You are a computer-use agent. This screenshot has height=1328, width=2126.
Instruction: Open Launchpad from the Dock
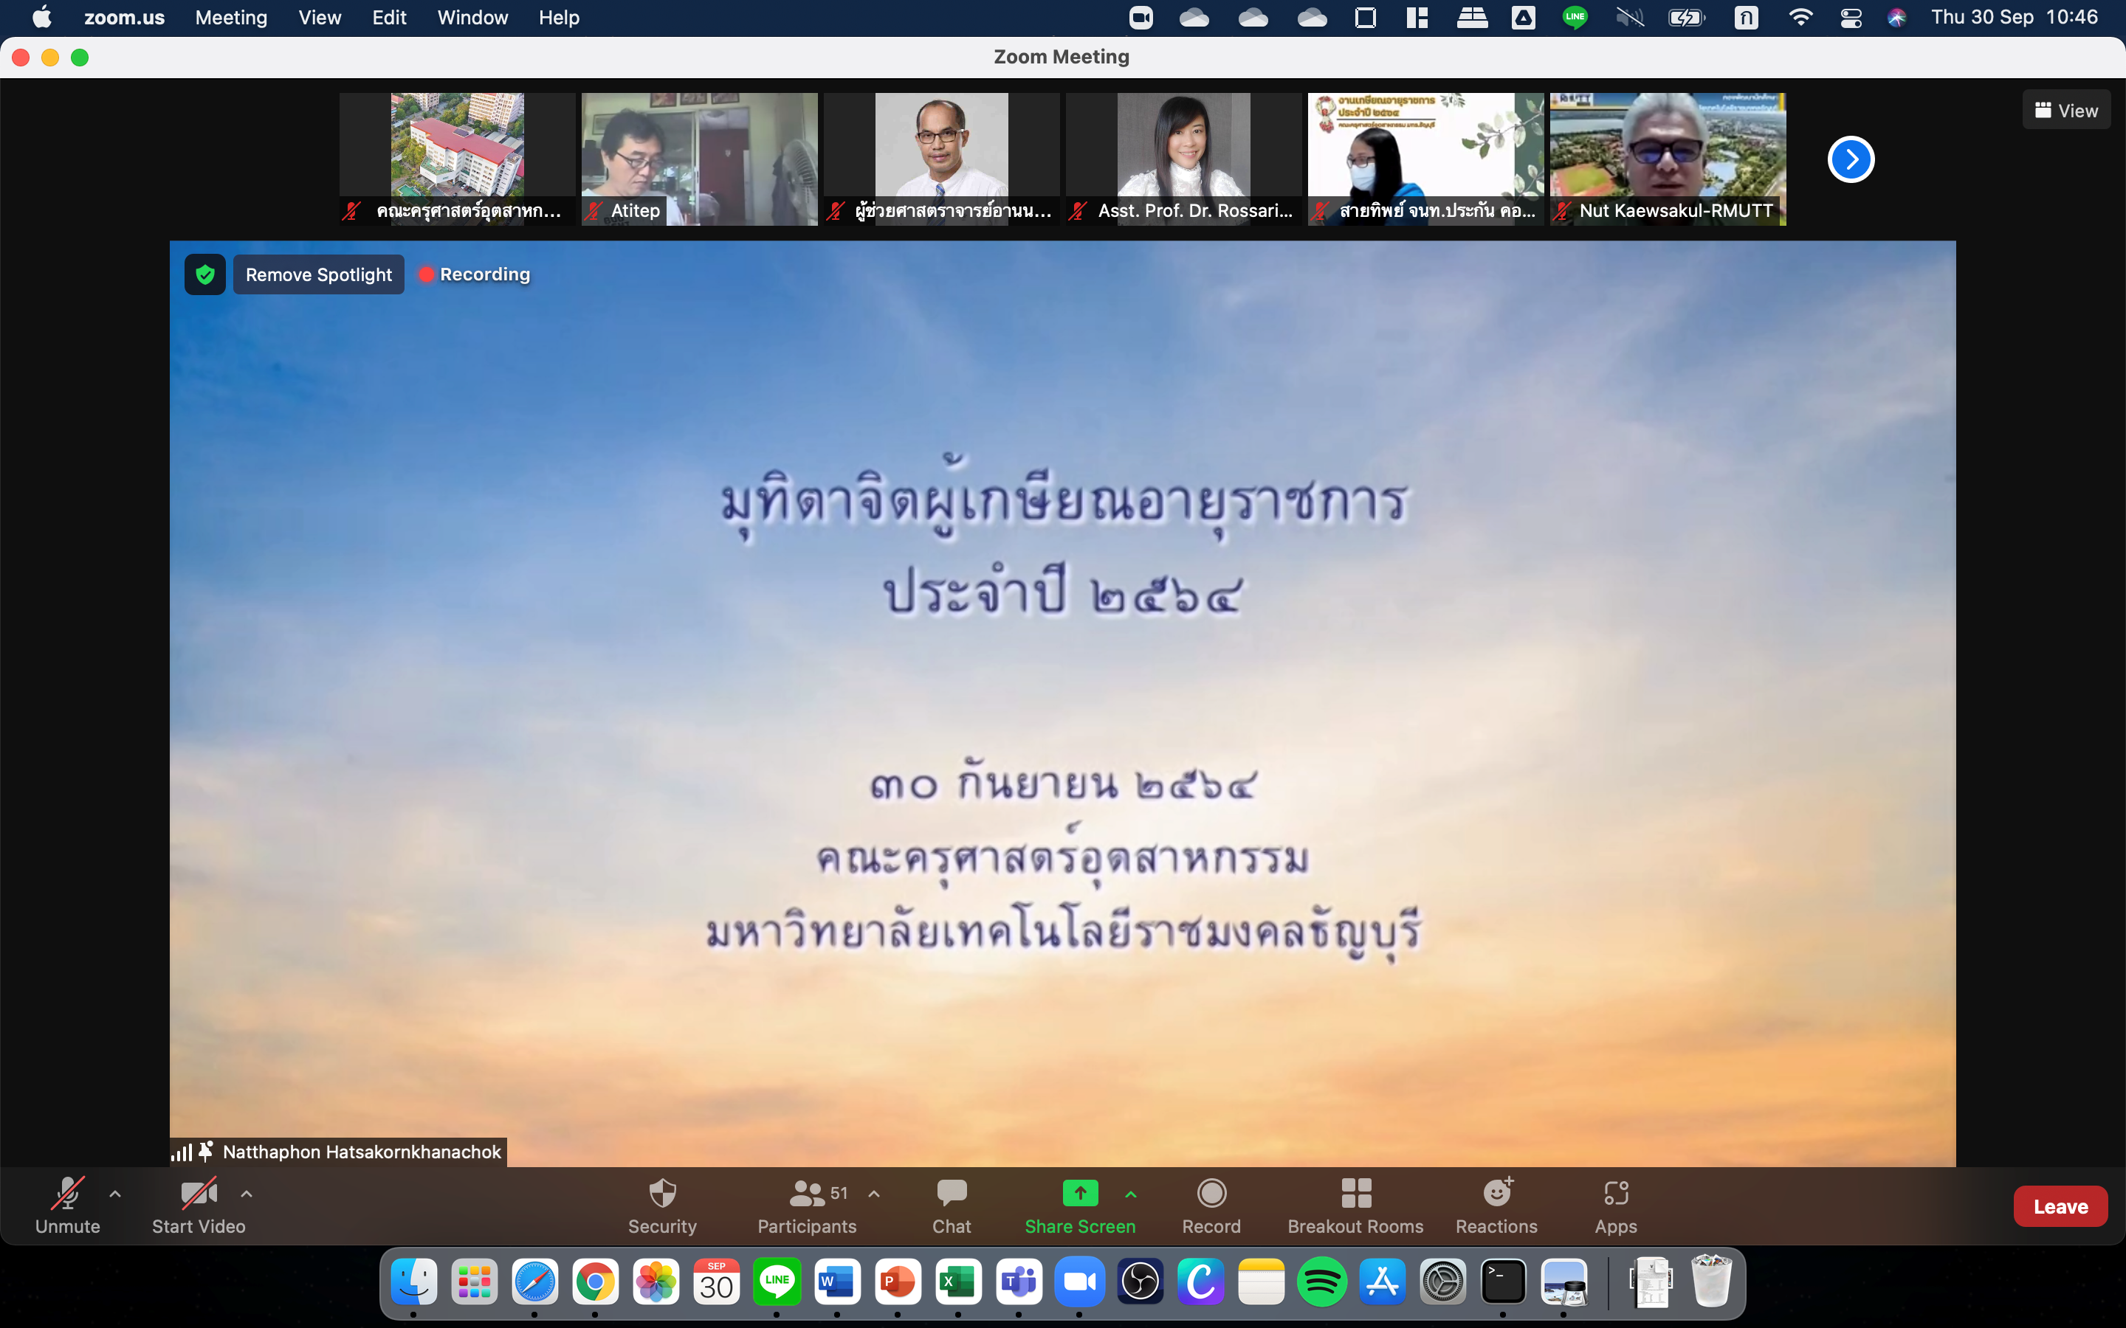[473, 1282]
